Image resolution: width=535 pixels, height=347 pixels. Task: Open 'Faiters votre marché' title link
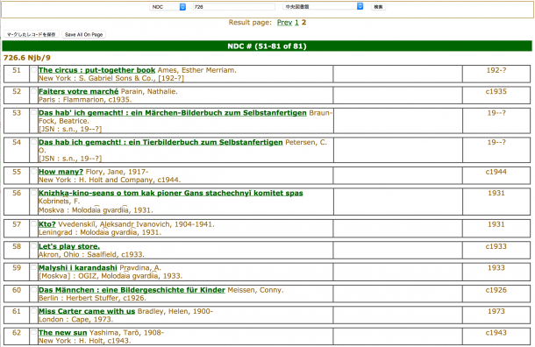point(78,91)
